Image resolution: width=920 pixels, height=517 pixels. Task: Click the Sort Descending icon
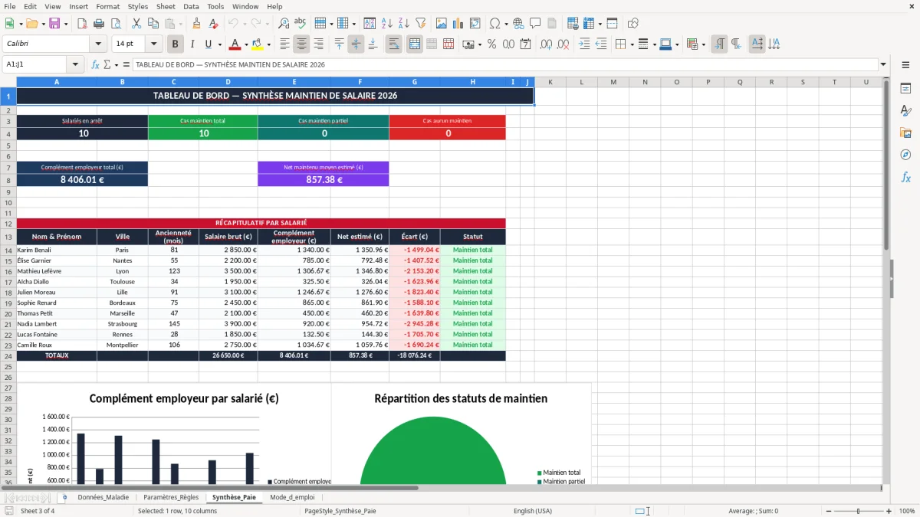403,24
